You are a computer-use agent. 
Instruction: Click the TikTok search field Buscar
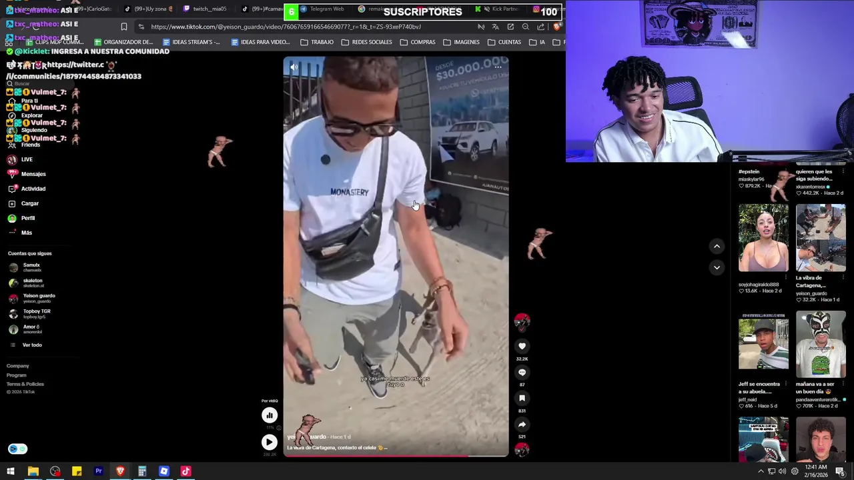(40, 84)
